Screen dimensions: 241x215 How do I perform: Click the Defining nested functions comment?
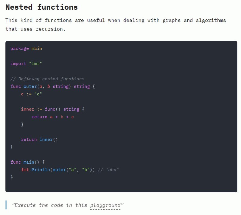click(x=47, y=79)
